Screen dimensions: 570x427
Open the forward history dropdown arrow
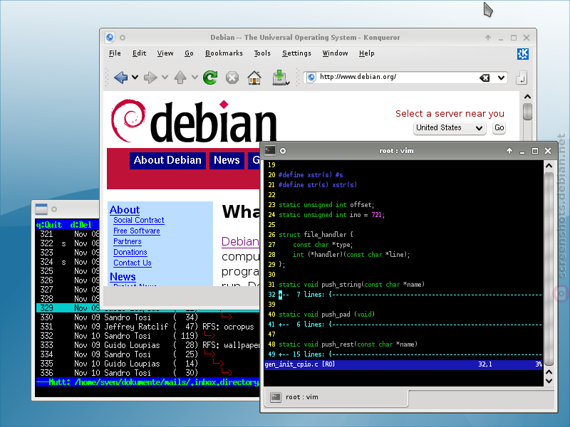coord(165,78)
